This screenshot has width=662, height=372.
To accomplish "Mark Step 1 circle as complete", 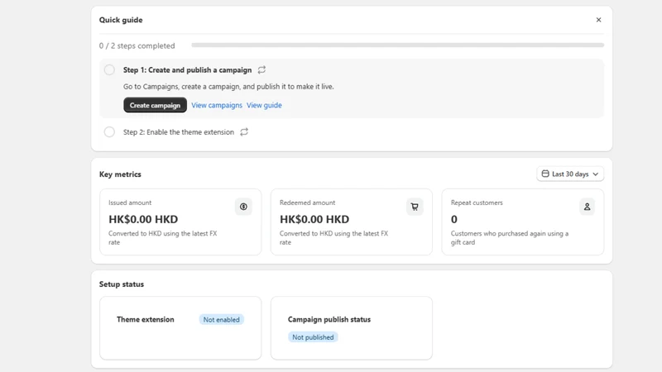I will (109, 69).
